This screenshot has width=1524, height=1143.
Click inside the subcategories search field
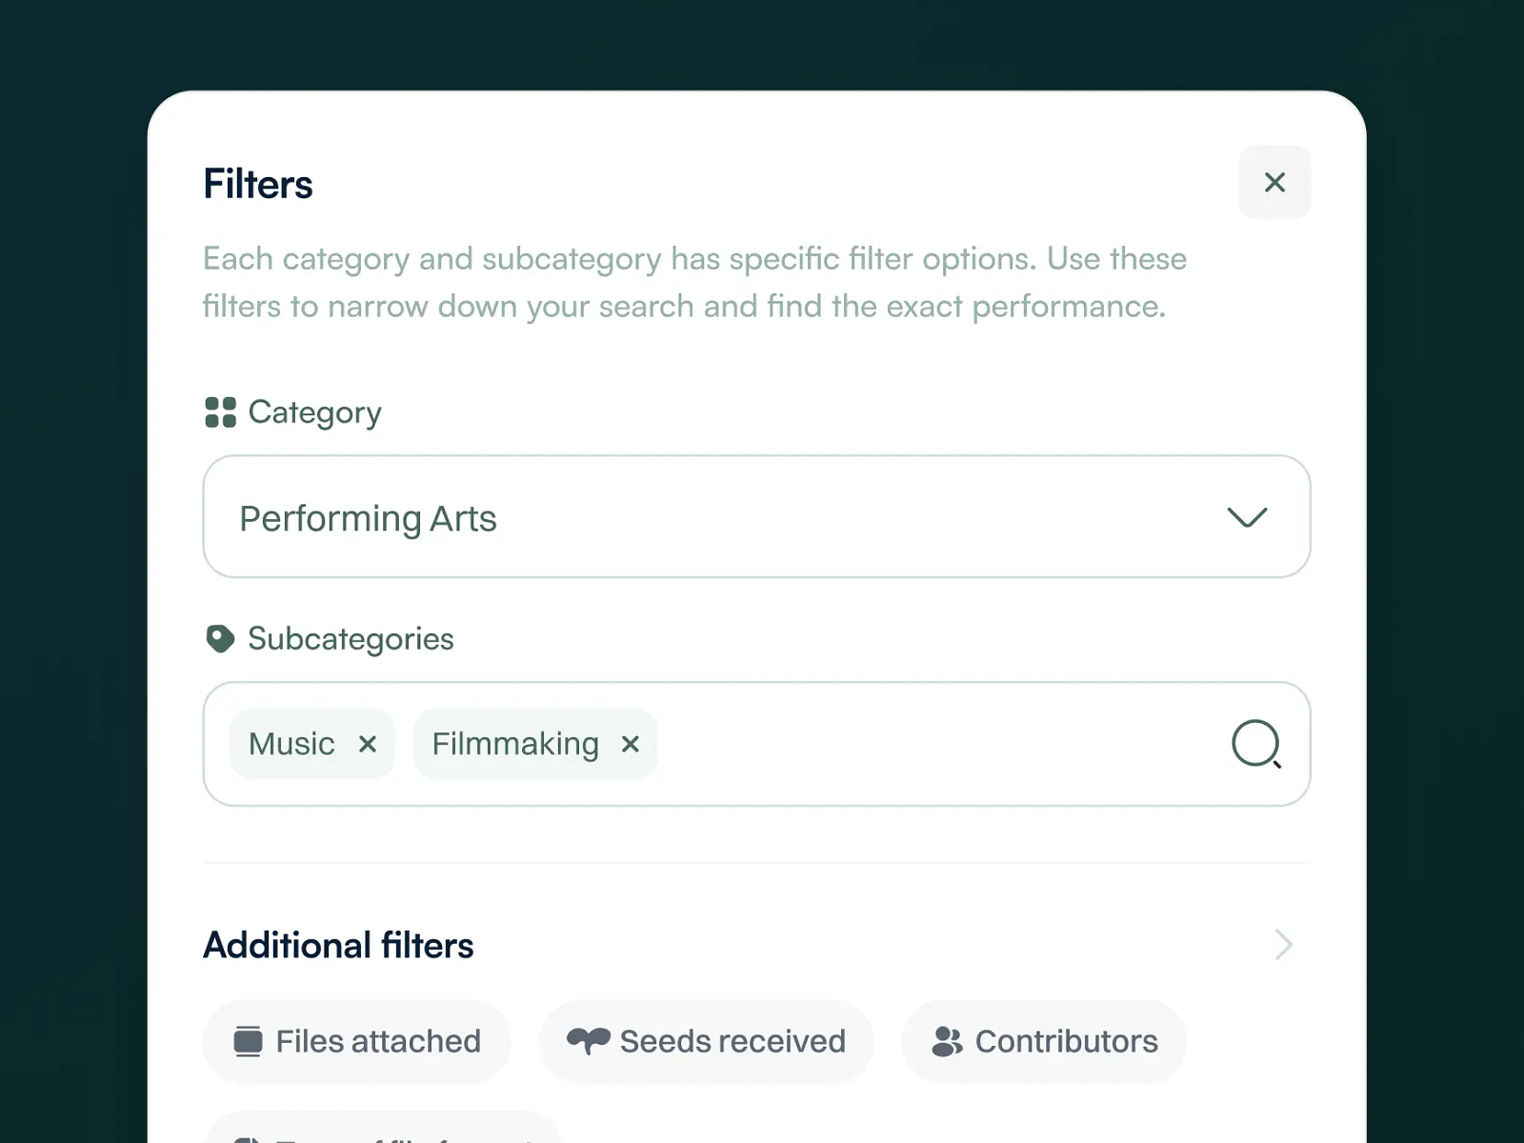(x=905, y=744)
